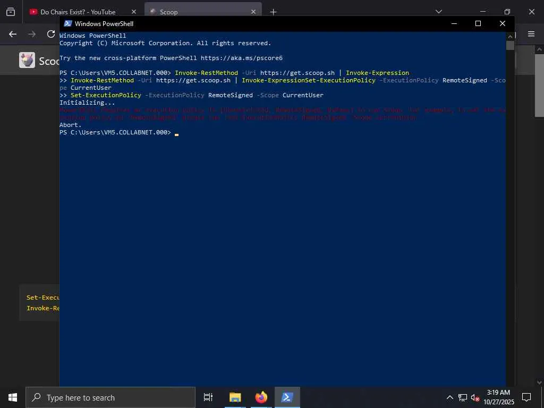The image size is (544, 408).
Task: Open the network status tray icon
Action: tap(463, 397)
